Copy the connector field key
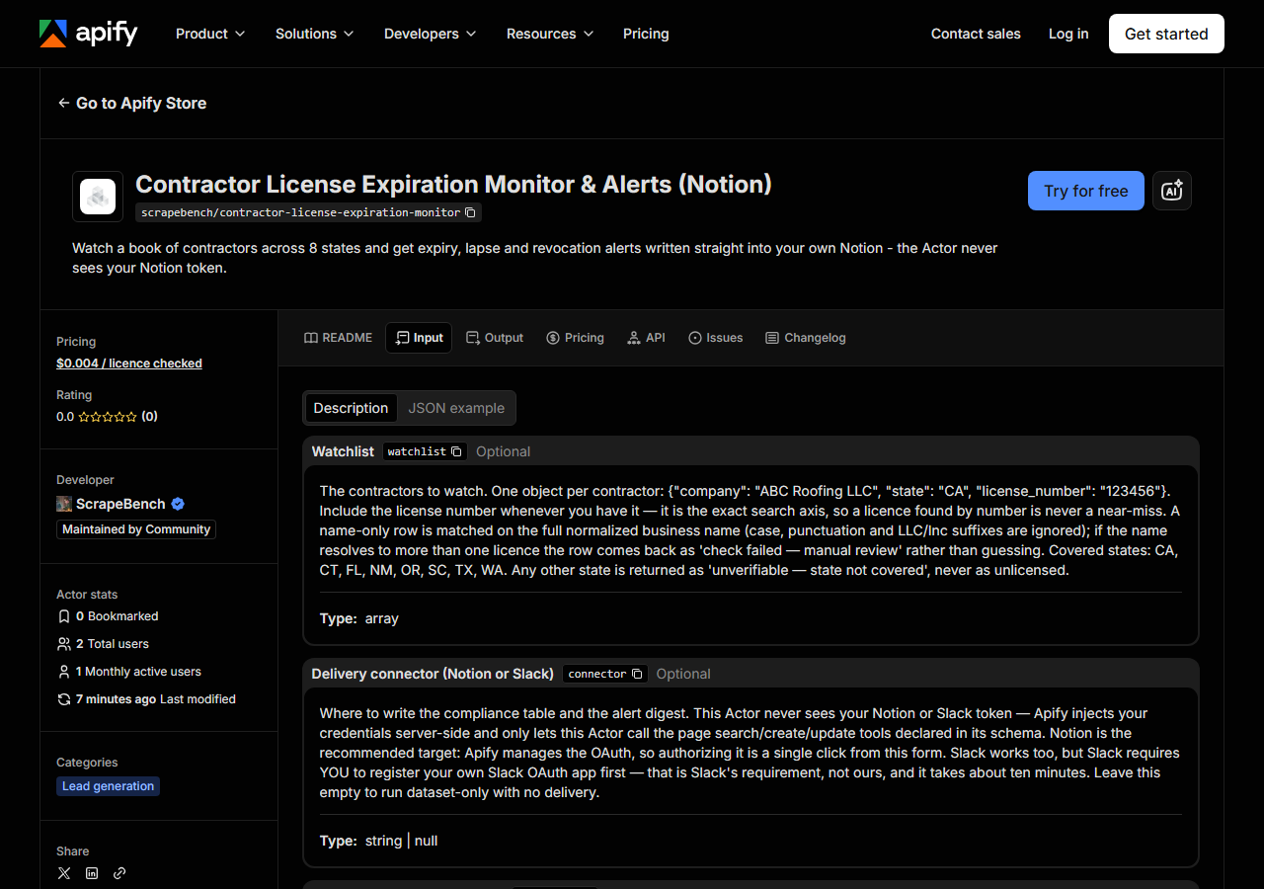The width and height of the screenshot is (1264, 889). [x=637, y=674]
